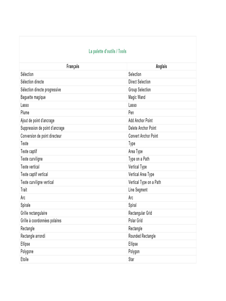Click the "Polar Grid" cell
This screenshot has width=226, height=301.
pos(135,220)
